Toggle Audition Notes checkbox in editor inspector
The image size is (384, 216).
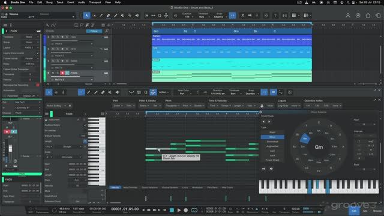coord(85,125)
